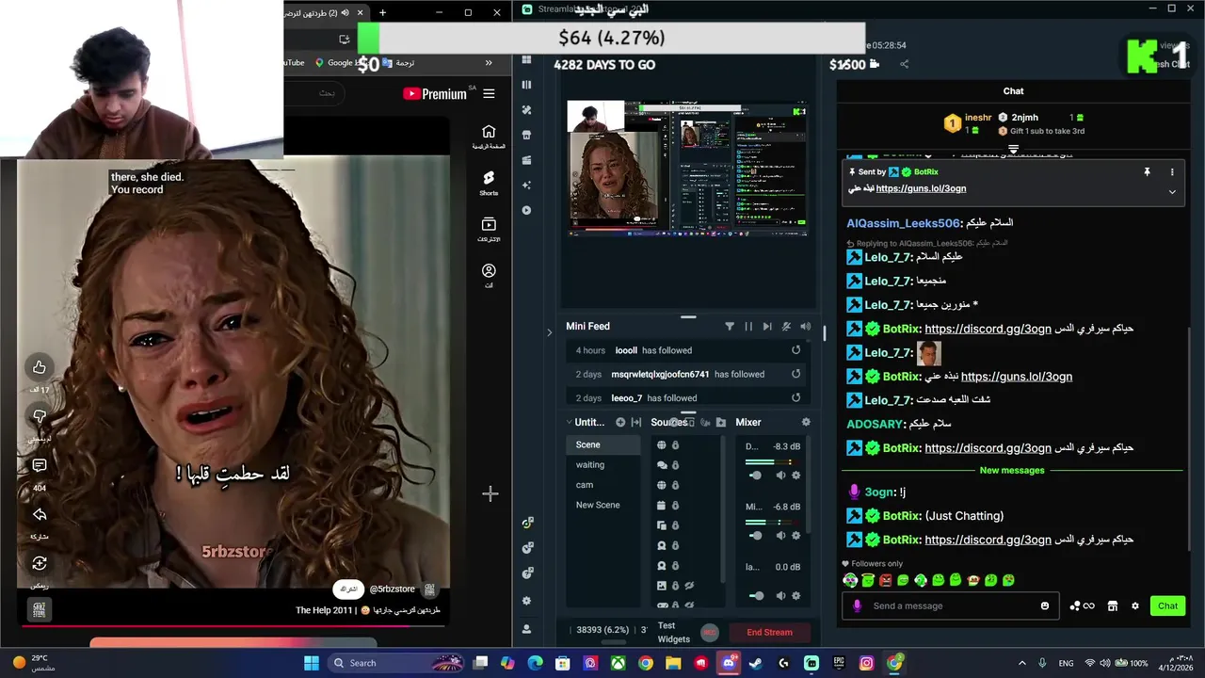
Task: Toggle the lock on the image source
Action: tap(675, 586)
